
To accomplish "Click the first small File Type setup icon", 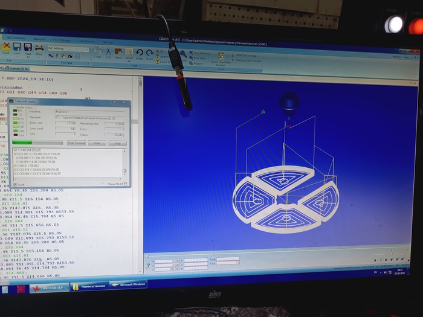I will tap(50, 56).
